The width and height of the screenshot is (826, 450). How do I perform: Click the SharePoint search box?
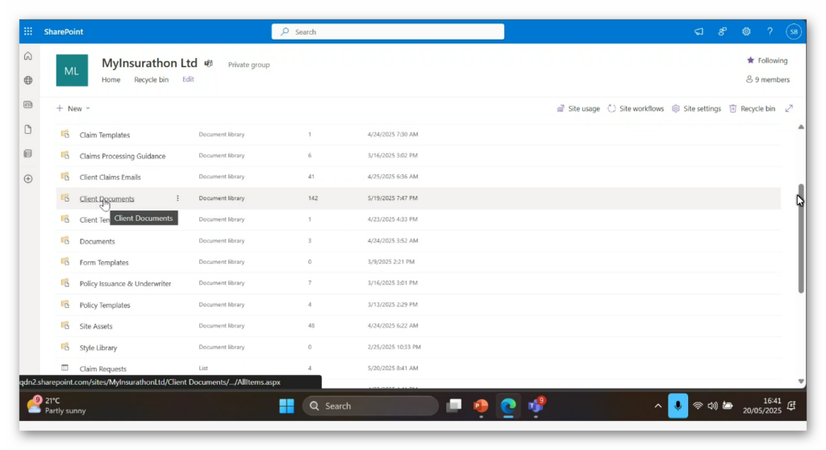pyautogui.click(x=388, y=31)
